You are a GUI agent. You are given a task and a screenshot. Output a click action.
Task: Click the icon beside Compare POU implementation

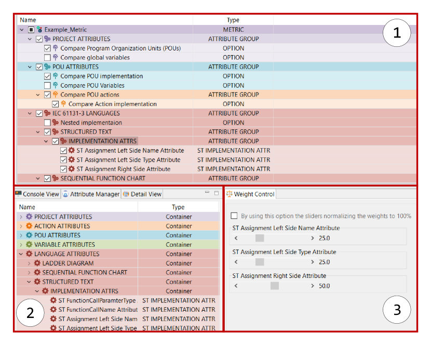pyautogui.click(x=56, y=76)
